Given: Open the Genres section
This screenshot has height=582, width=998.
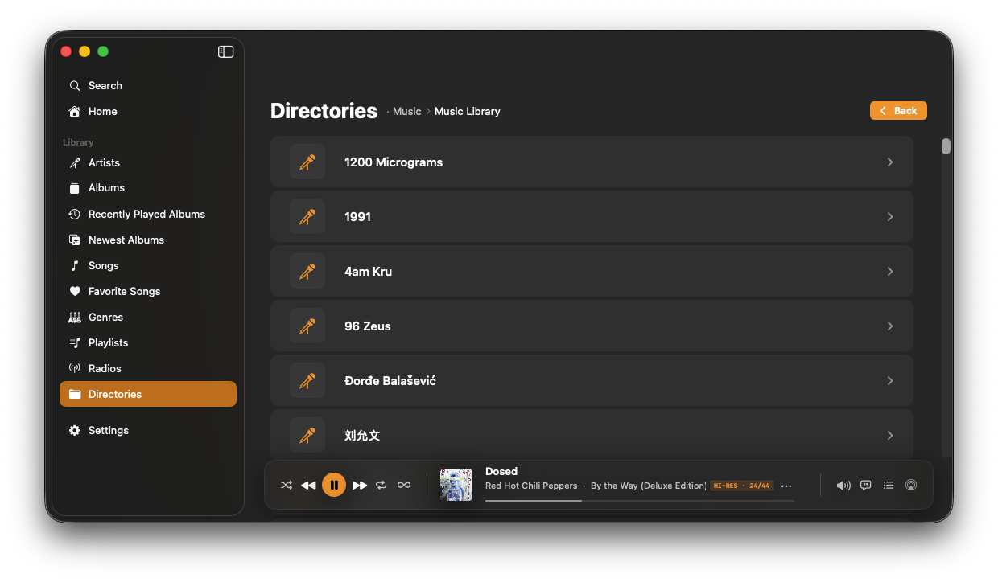Looking at the screenshot, I should (105, 317).
